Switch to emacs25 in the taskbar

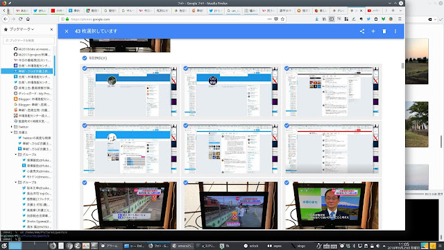click(182, 246)
